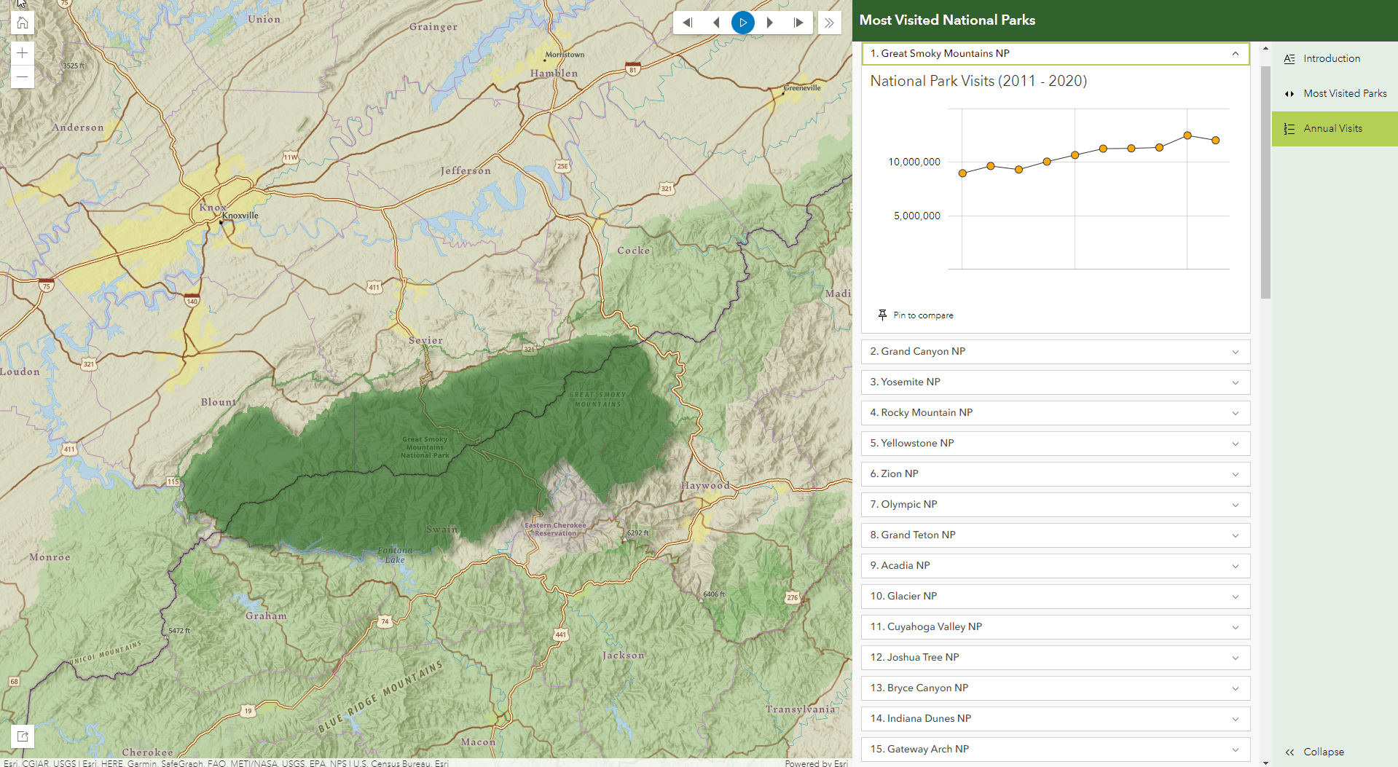Screen dimensions: 1398x767
Task: Expand the Olympic NP section
Action: click(1056, 505)
